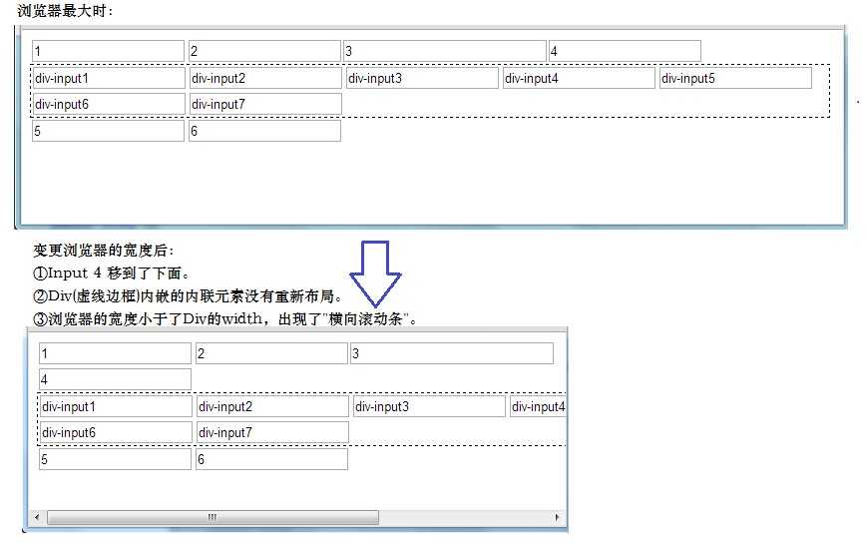Focus the div-input5 field
The height and width of the screenshot is (543, 866).
(735, 78)
